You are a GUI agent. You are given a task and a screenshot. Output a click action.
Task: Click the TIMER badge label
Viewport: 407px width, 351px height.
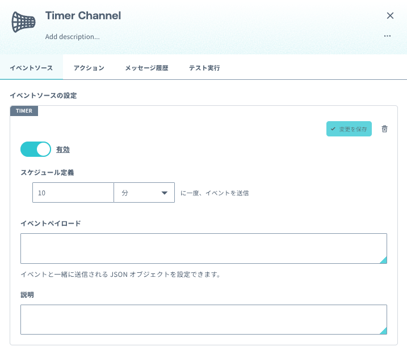coord(24,111)
